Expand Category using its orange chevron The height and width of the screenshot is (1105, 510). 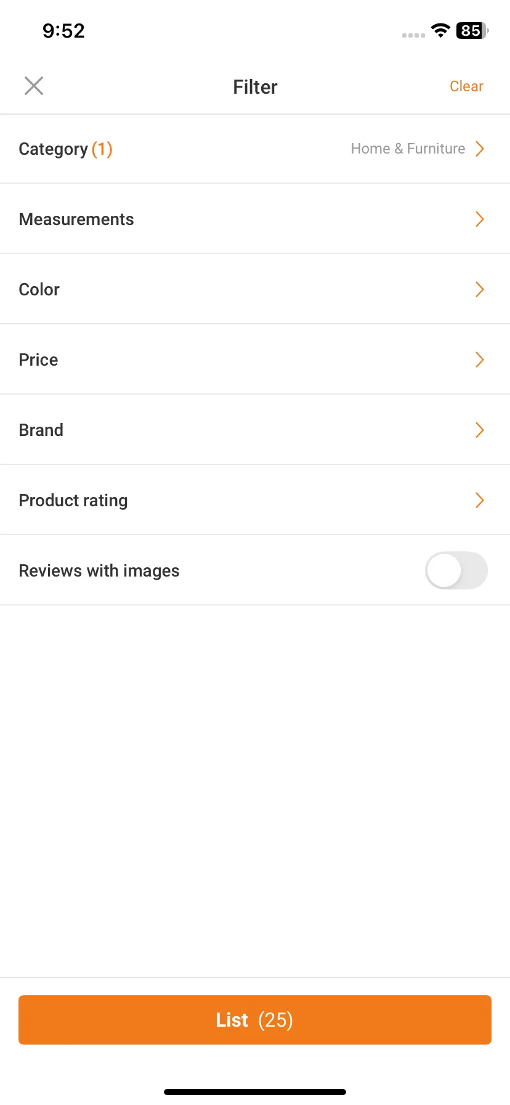coord(480,149)
